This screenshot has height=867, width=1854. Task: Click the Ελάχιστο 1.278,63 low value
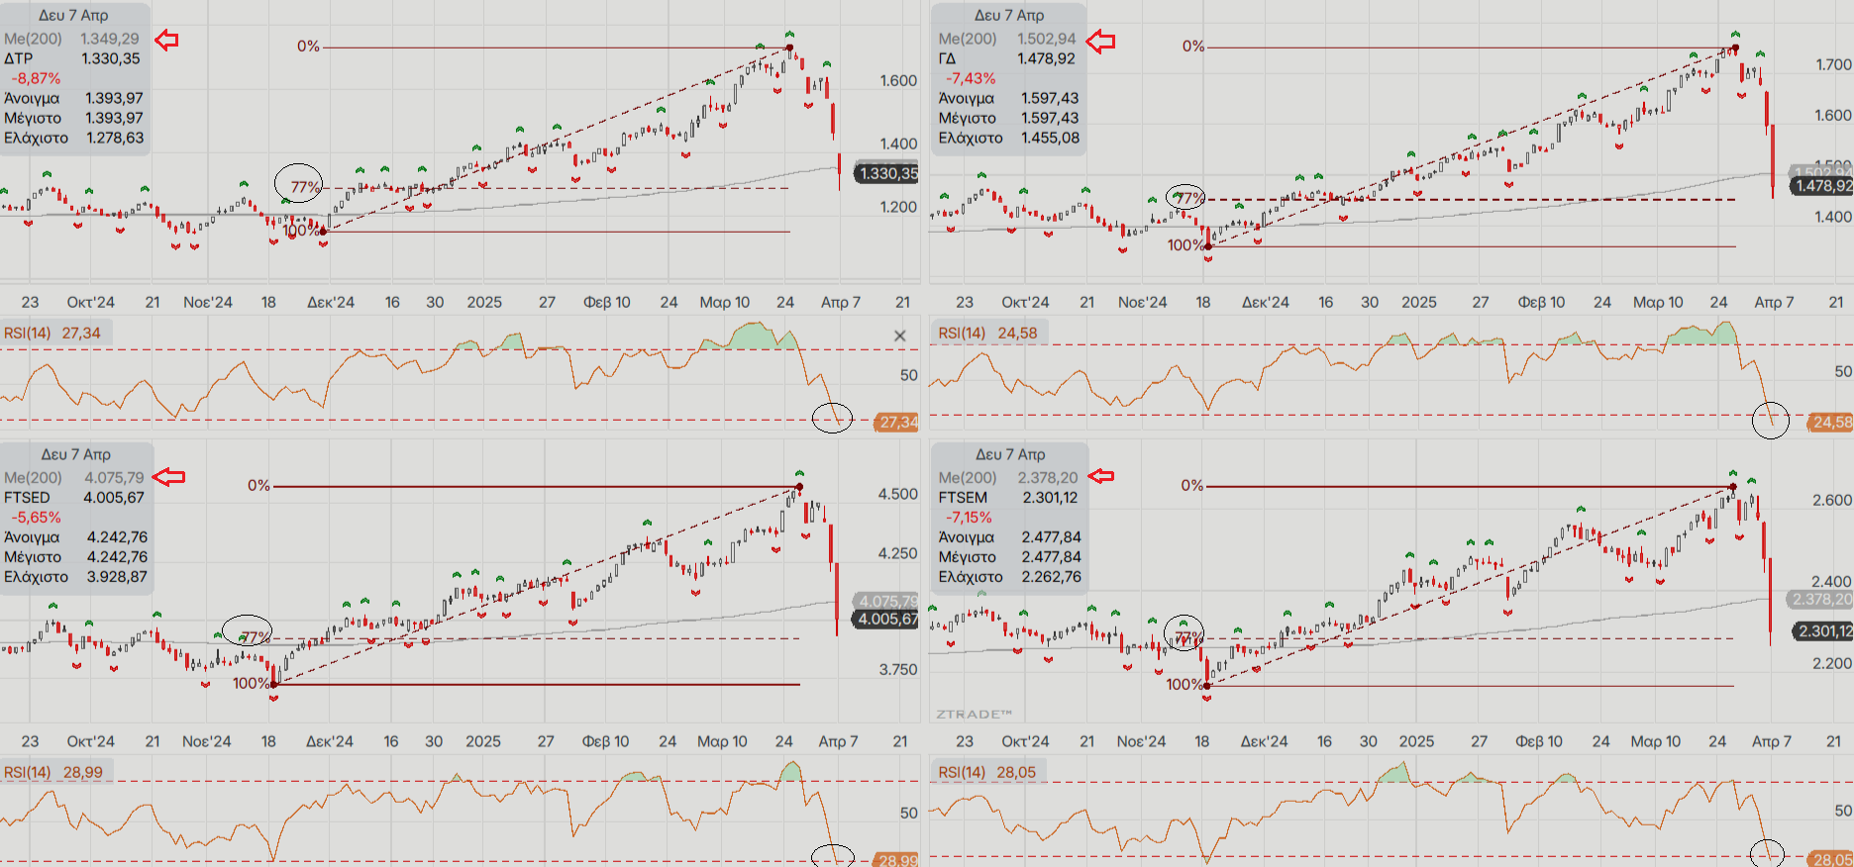coord(114,138)
